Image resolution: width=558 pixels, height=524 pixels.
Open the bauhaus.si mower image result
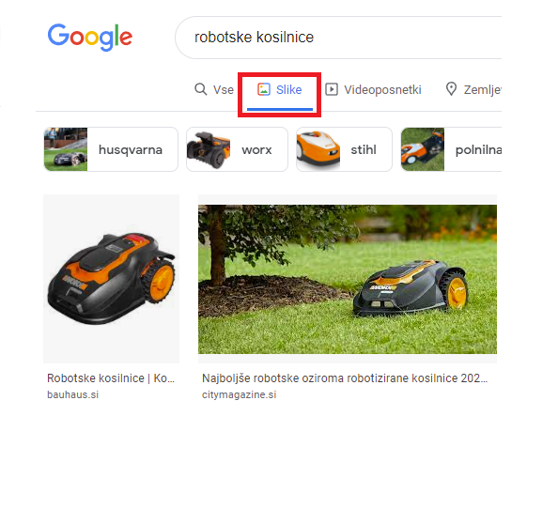pos(112,279)
